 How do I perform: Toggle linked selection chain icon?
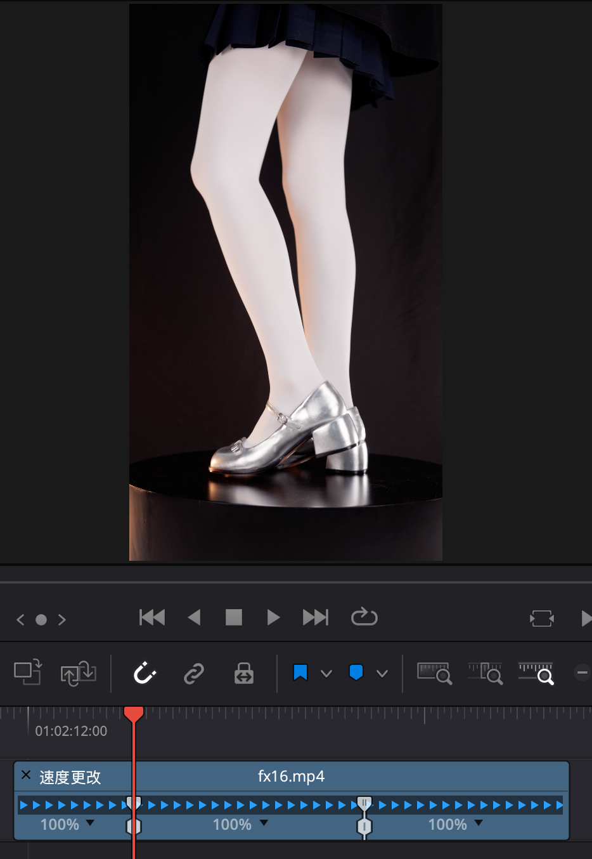click(x=194, y=673)
